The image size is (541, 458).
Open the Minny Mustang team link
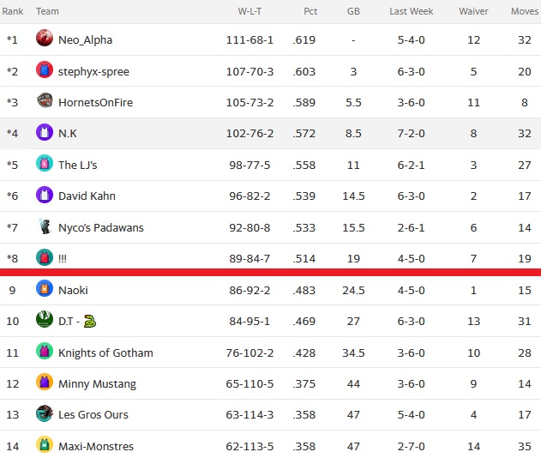tap(97, 383)
